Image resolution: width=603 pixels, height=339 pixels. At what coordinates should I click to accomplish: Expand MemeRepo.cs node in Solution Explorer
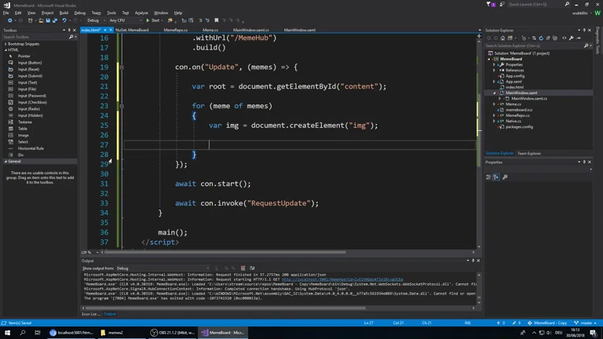(494, 115)
